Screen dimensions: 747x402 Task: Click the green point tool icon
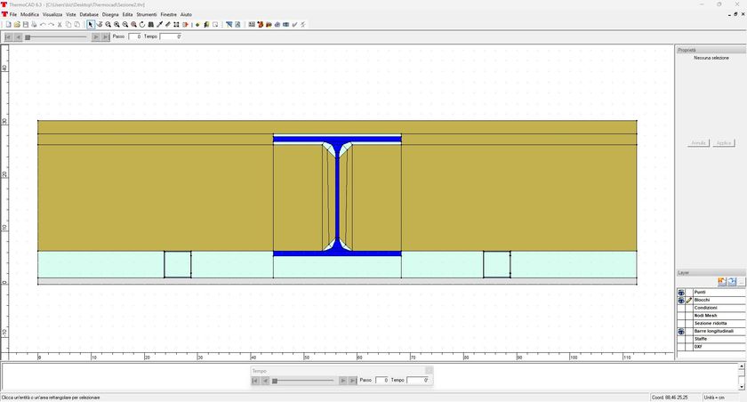[x=197, y=24]
